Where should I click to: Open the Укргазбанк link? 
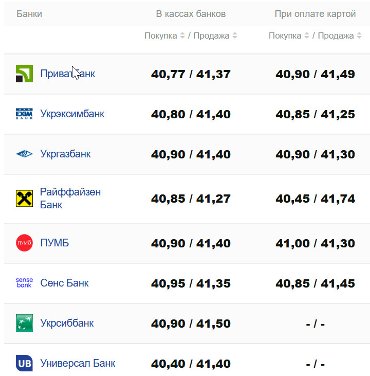(x=65, y=154)
